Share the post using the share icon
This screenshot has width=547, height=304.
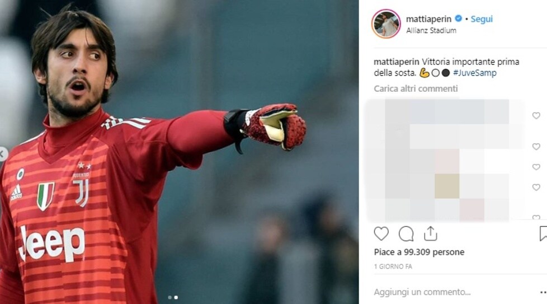tap(431, 233)
